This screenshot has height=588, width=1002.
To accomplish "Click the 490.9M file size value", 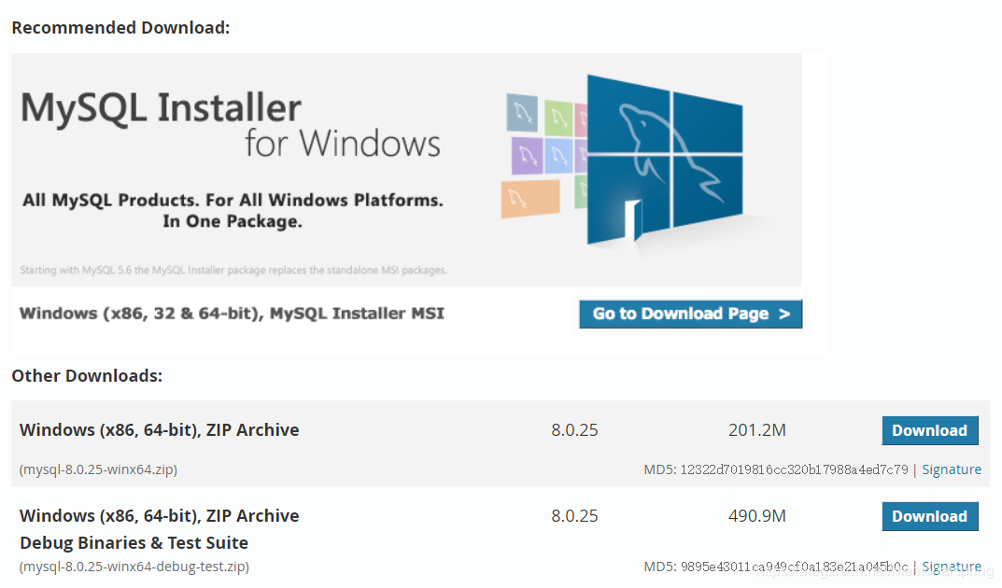I will click(757, 516).
